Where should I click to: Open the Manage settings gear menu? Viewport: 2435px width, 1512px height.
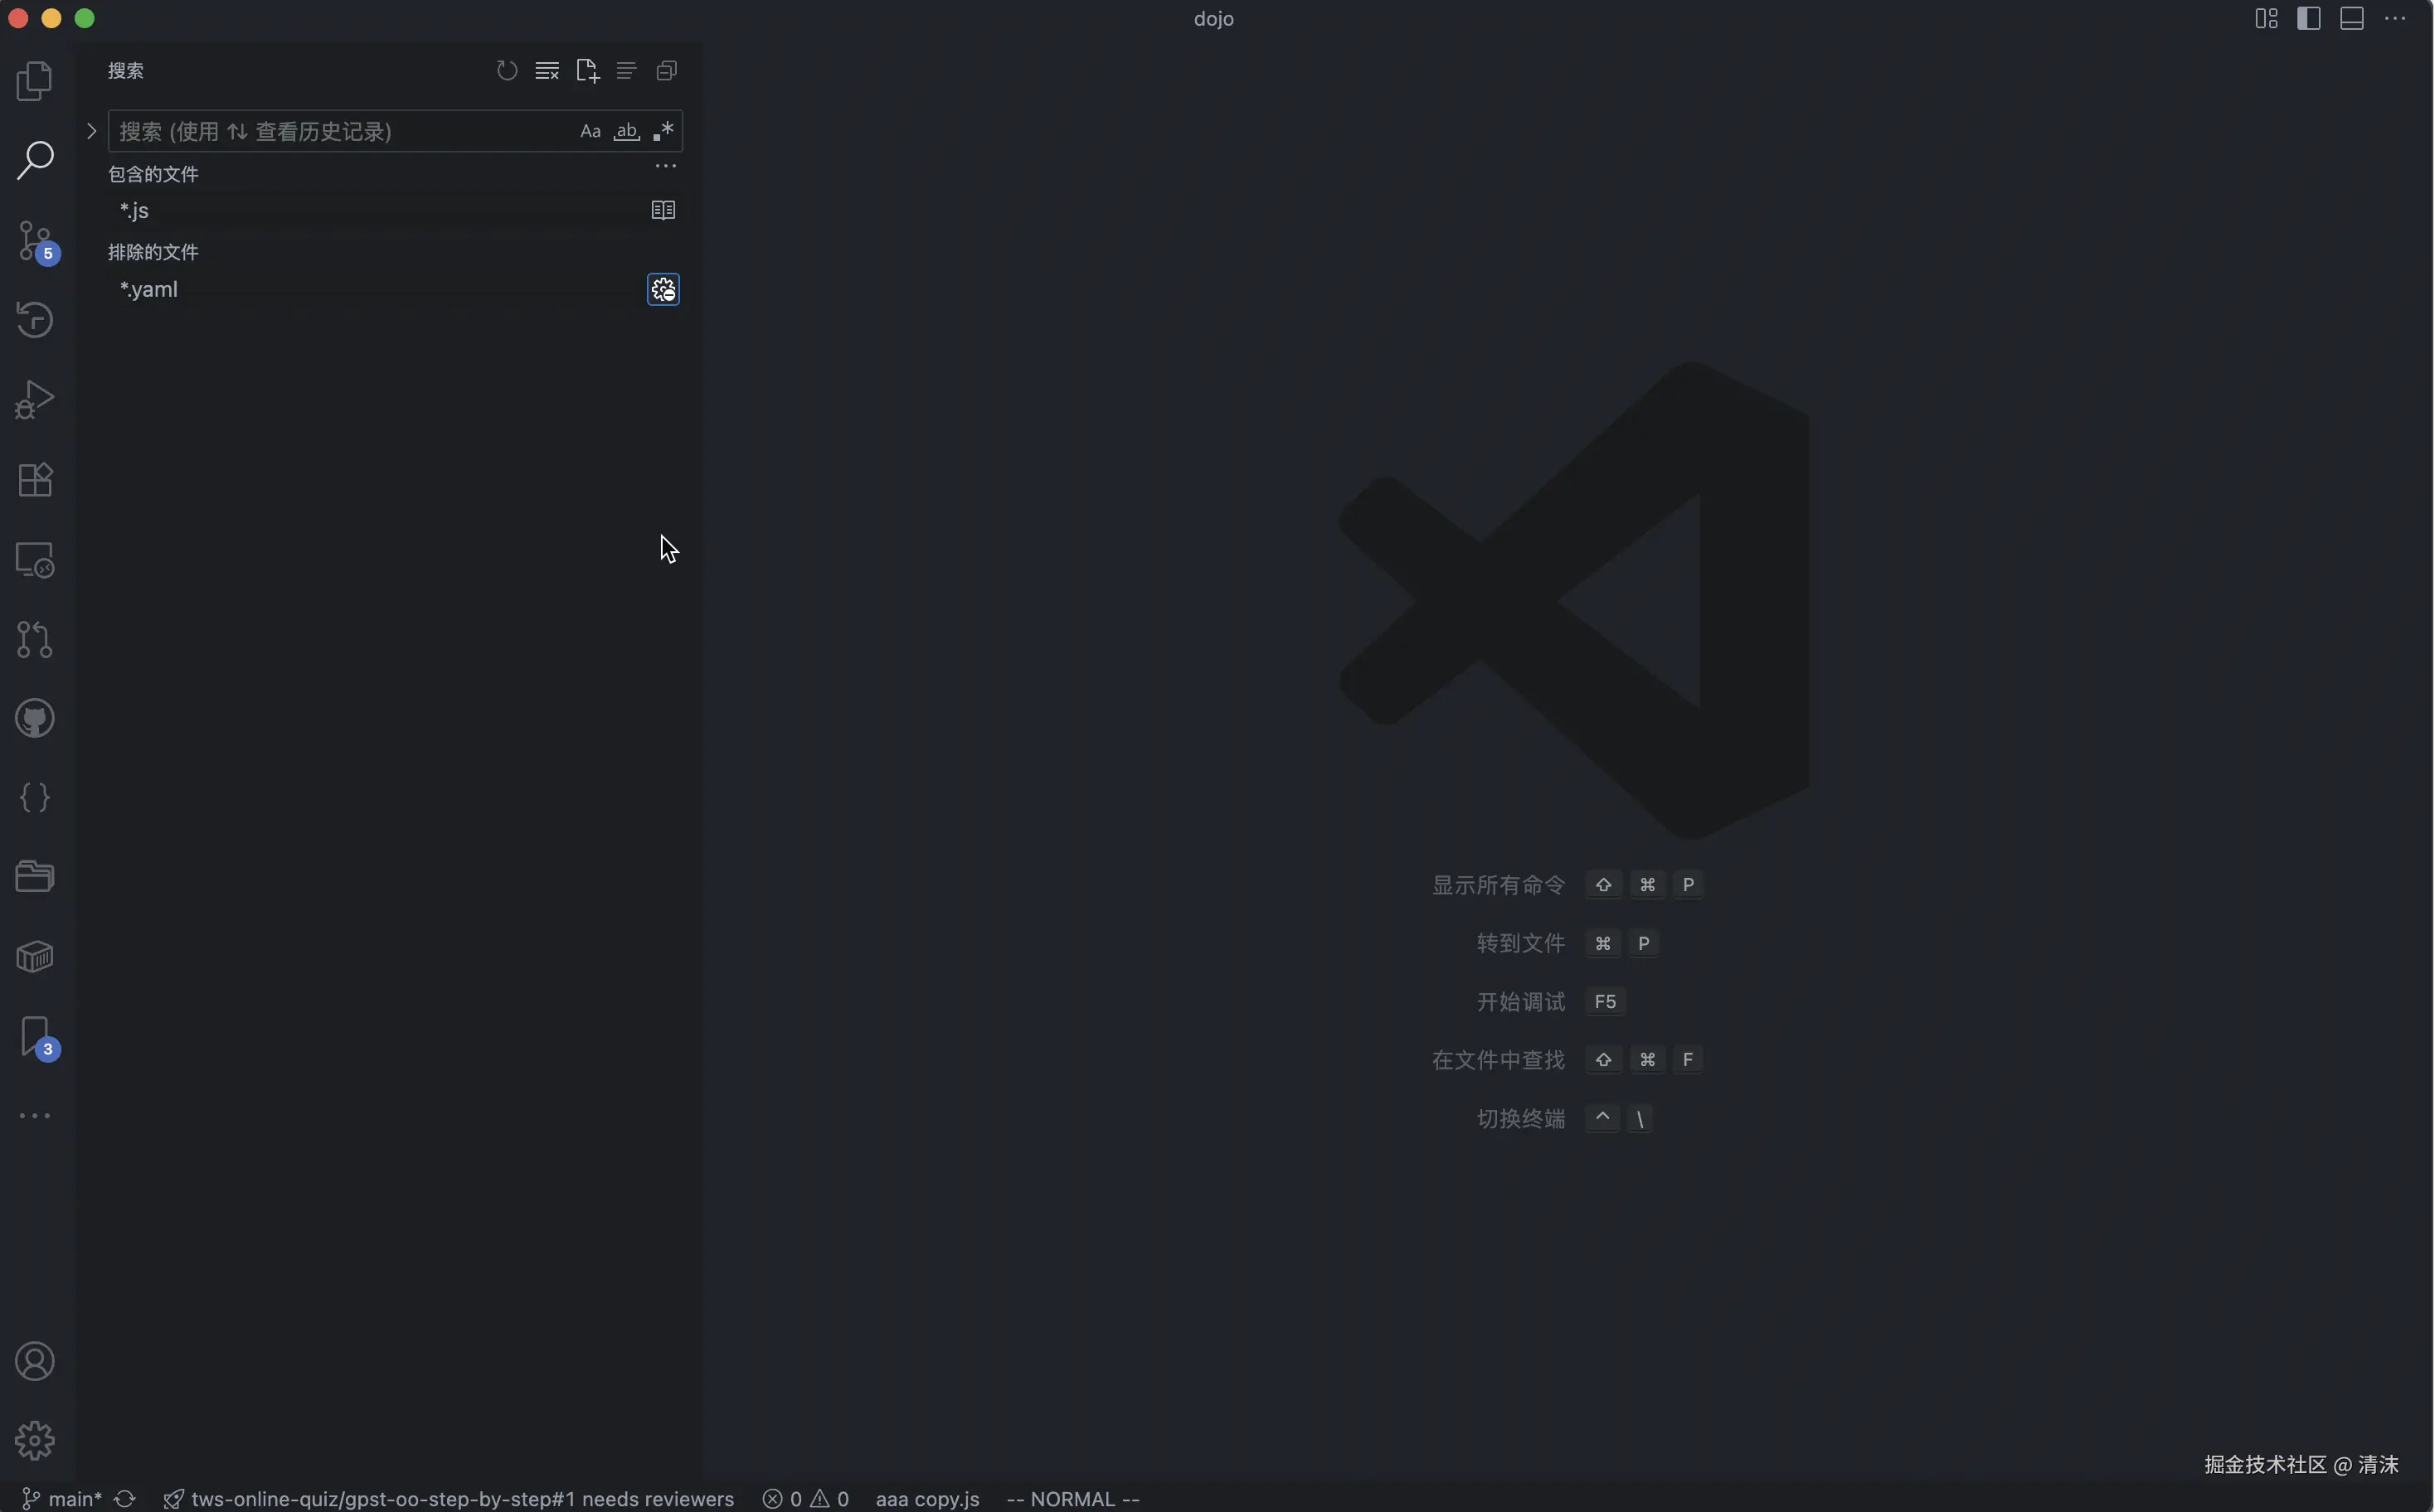35,1441
